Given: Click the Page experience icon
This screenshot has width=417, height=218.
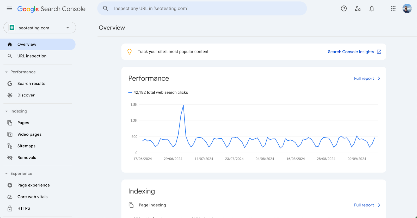Looking at the screenshot, I should tap(10, 185).
